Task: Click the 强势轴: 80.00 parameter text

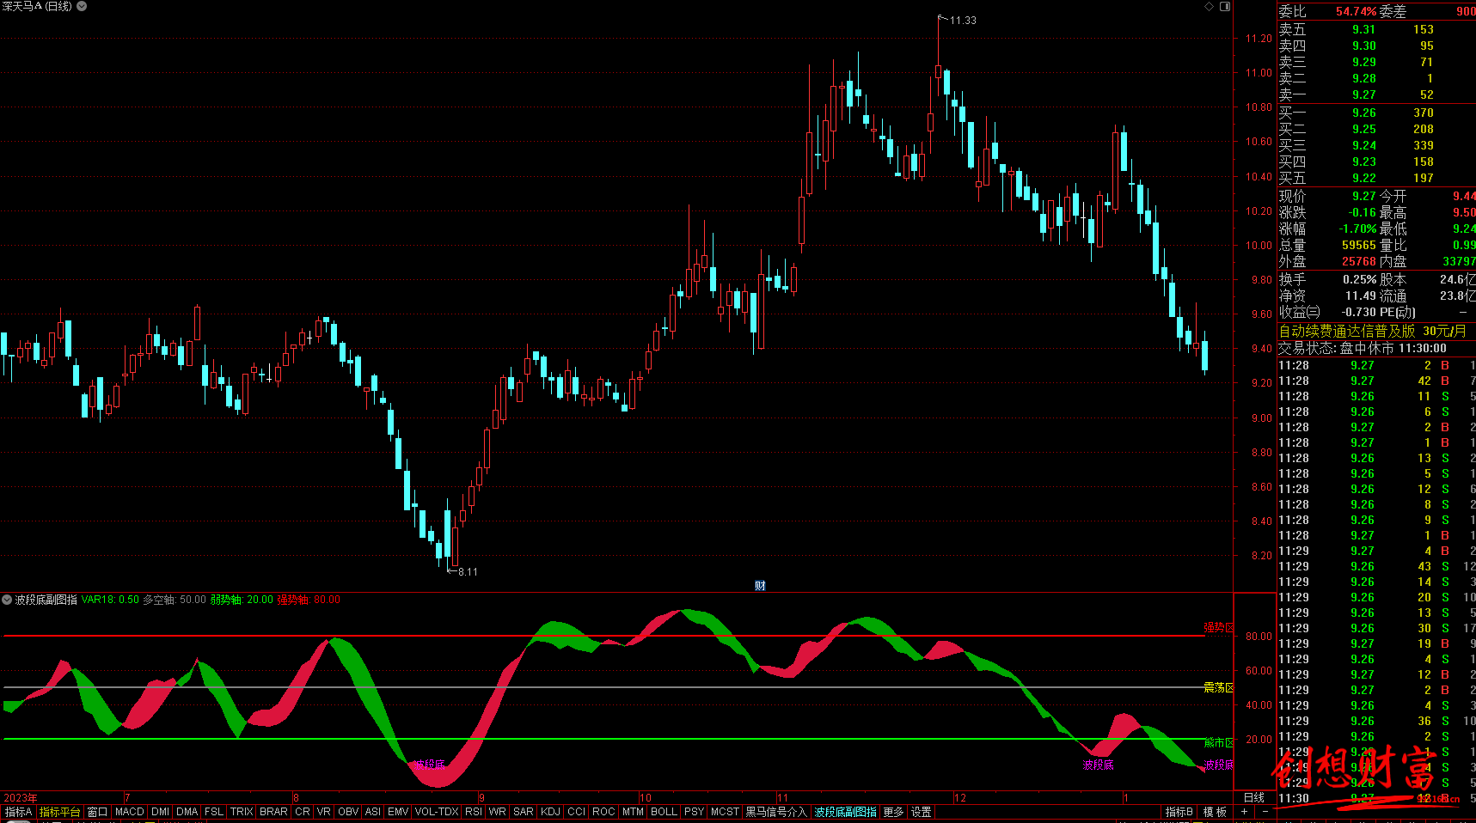Action: pos(309,600)
